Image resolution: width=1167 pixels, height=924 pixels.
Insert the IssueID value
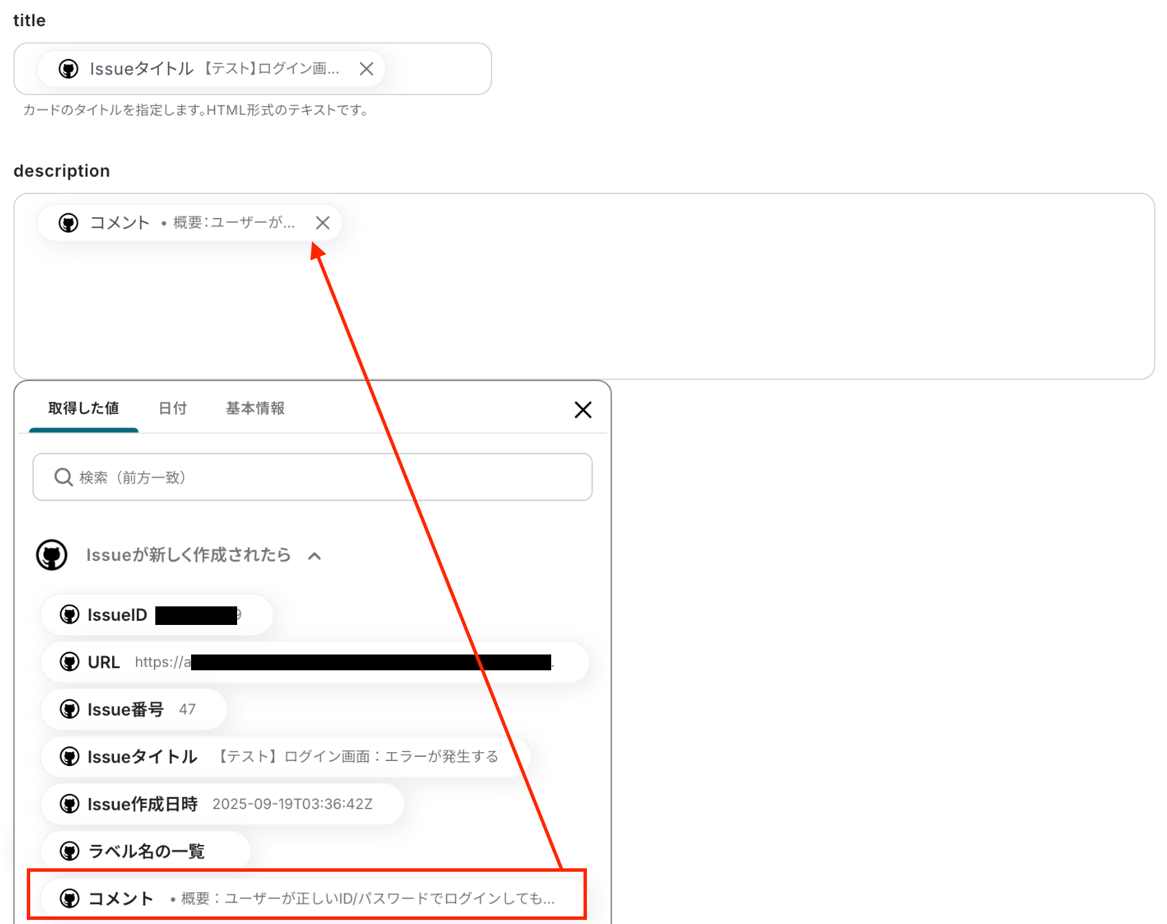[x=157, y=615]
